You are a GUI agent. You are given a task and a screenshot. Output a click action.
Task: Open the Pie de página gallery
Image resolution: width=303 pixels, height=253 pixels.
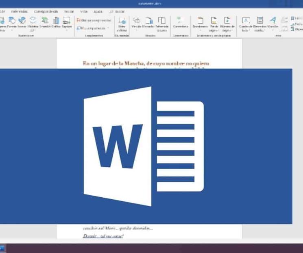[x=214, y=24]
